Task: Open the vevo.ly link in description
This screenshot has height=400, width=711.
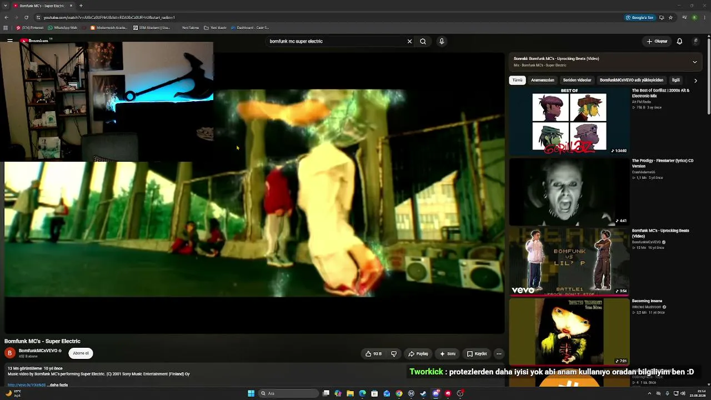Action: coord(27,385)
